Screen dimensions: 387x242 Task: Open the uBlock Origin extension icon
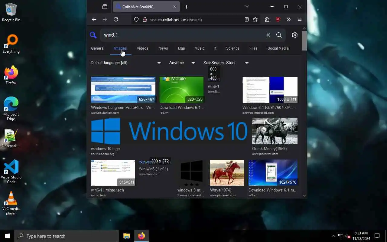278,19
